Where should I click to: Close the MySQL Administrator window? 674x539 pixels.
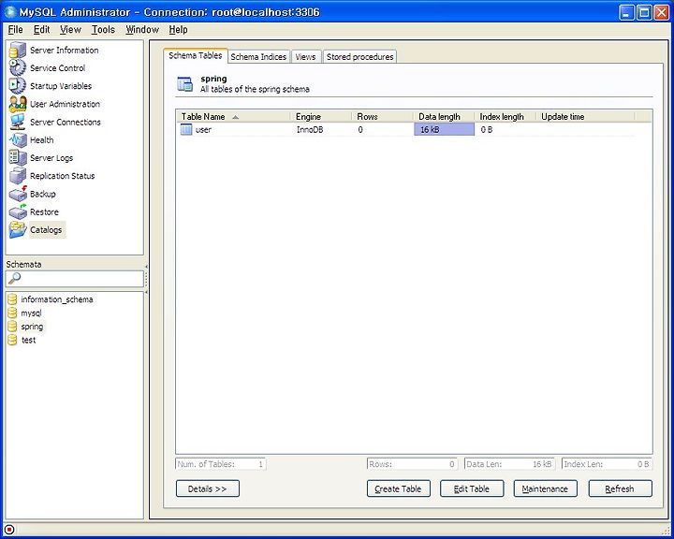tap(661, 12)
